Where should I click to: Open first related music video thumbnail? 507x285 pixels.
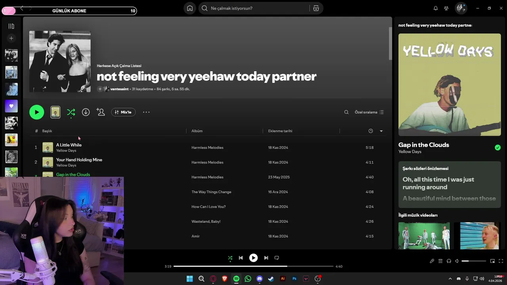pos(424,236)
